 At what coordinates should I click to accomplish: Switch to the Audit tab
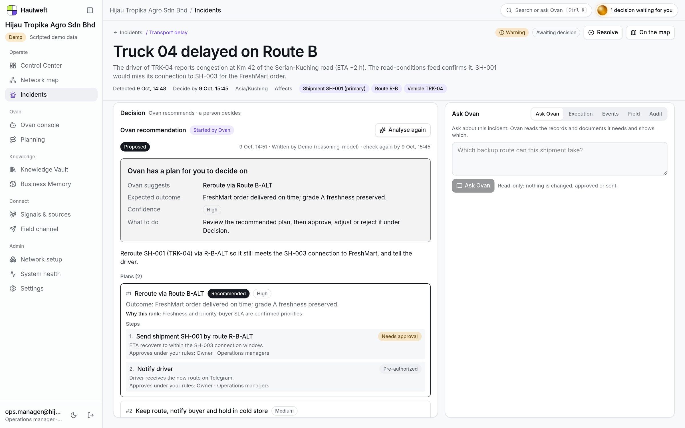656,114
